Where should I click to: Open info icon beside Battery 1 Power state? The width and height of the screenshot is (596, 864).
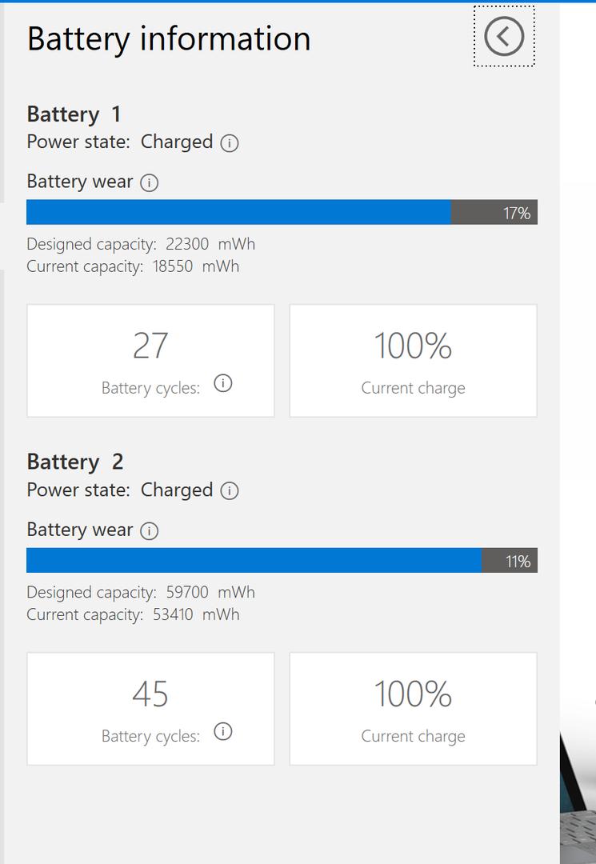coord(229,143)
